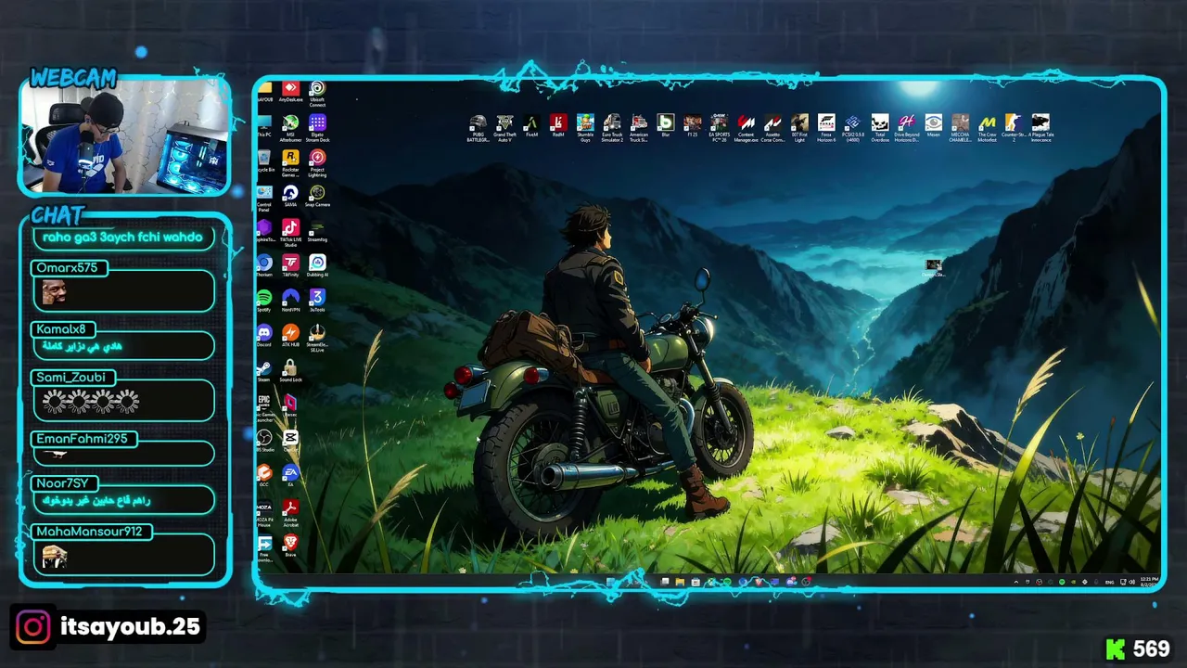Select the Drive Beyond Horizons icon
This screenshot has height=668, width=1187.
pos(907,129)
